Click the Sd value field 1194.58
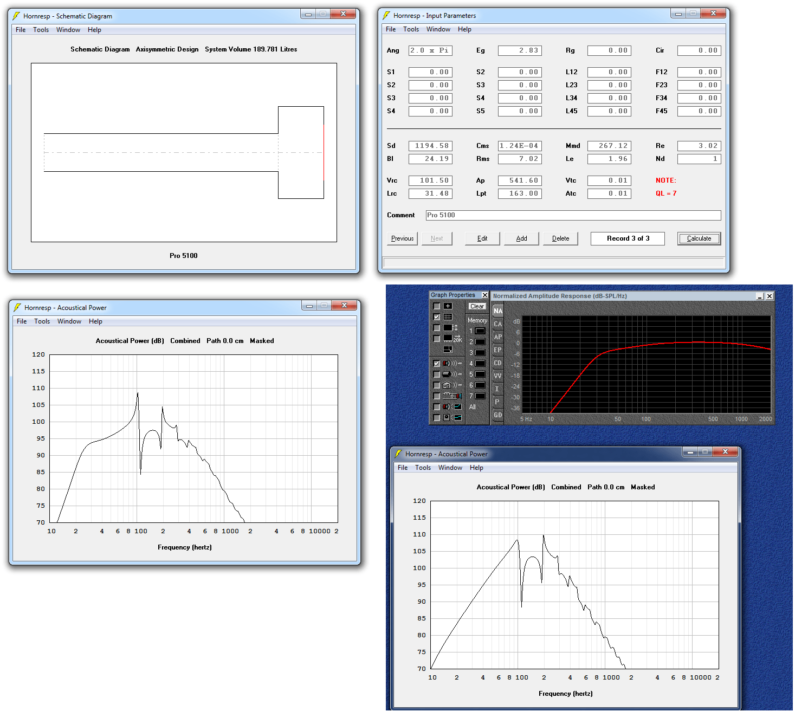 tap(430, 146)
